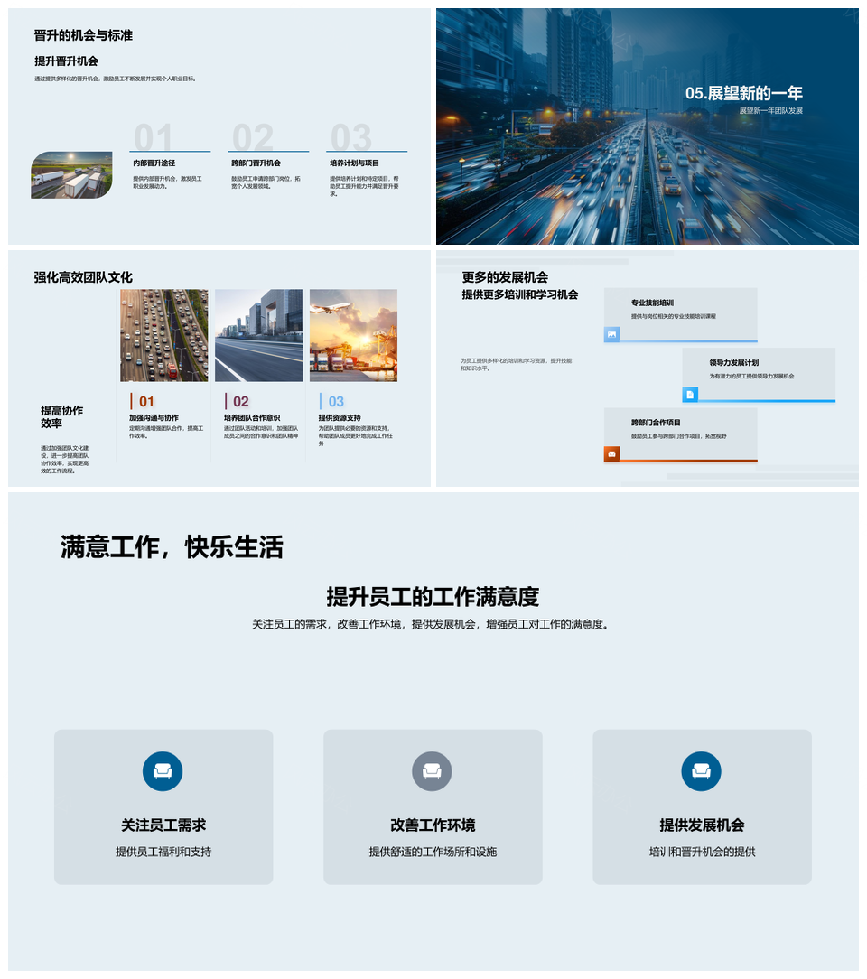The image size is (867, 979).
Task: Select the trucks on highway image
Action: pos(71,174)
